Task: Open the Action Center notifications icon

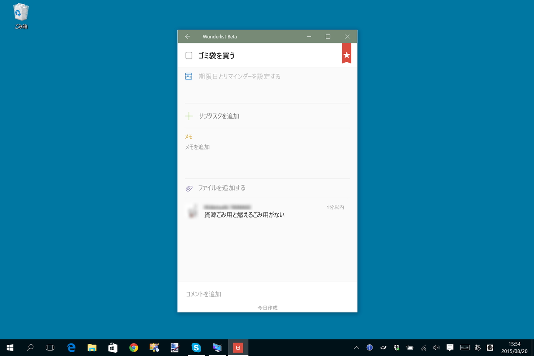Action: [450, 348]
